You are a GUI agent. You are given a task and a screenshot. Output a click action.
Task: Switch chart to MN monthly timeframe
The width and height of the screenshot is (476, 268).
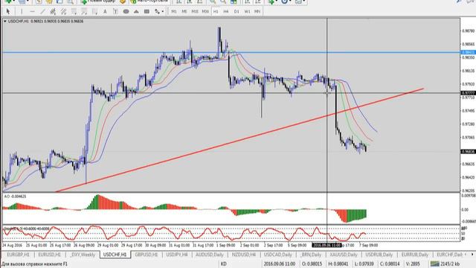pos(257,12)
